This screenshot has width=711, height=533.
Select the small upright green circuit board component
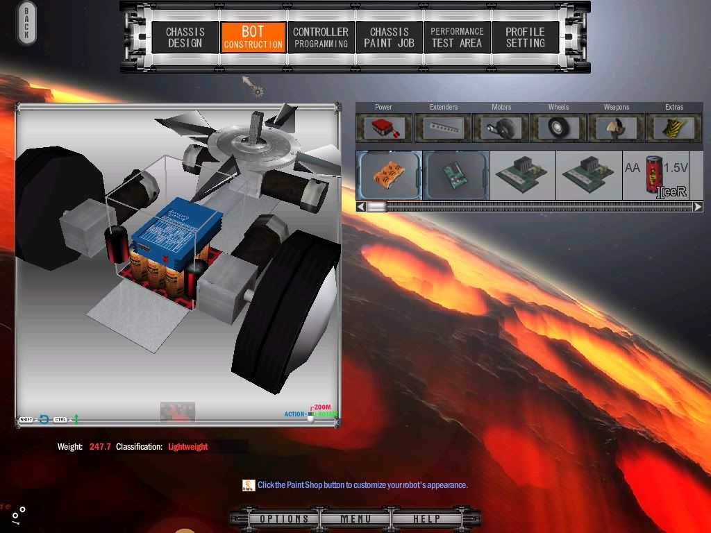(x=455, y=176)
